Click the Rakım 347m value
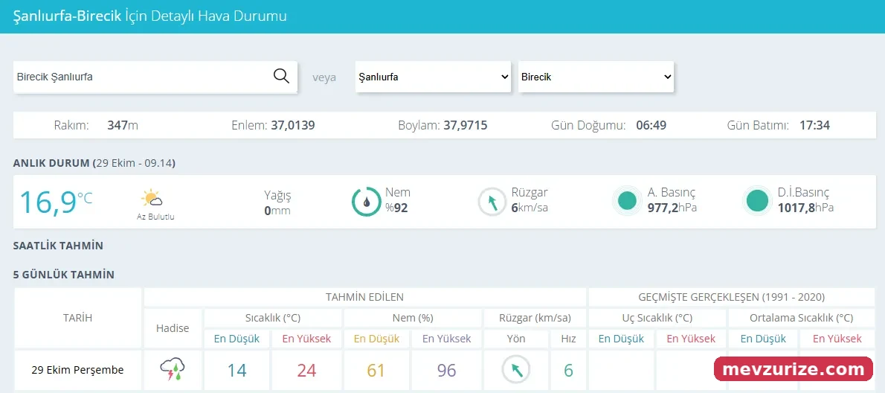Viewport: 885px width, 393px height. (x=123, y=125)
